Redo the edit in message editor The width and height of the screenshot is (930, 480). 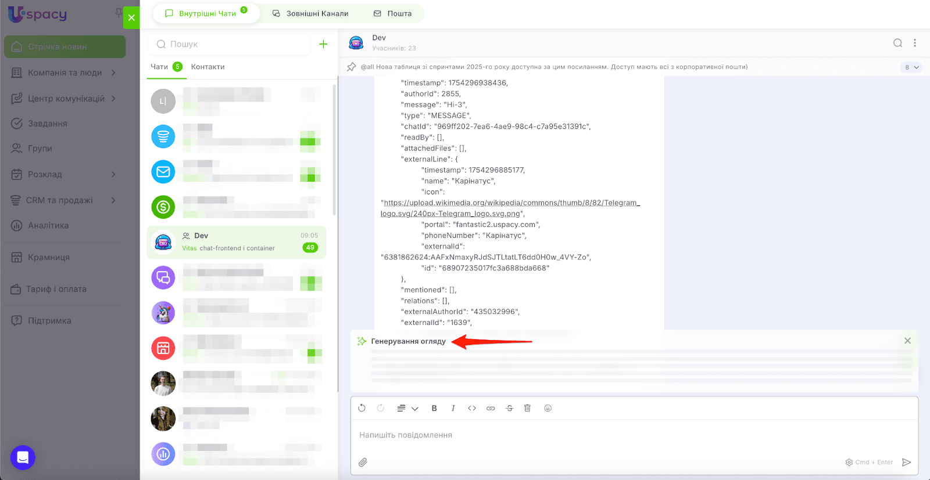(x=381, y=408)
